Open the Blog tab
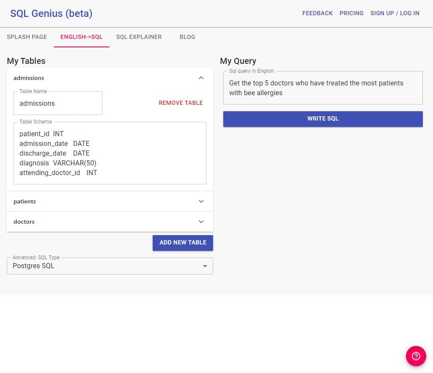 [187, 37]
